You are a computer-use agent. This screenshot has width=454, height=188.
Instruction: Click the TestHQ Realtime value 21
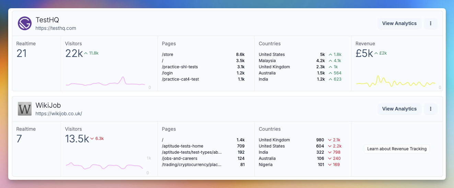[22, 54]
